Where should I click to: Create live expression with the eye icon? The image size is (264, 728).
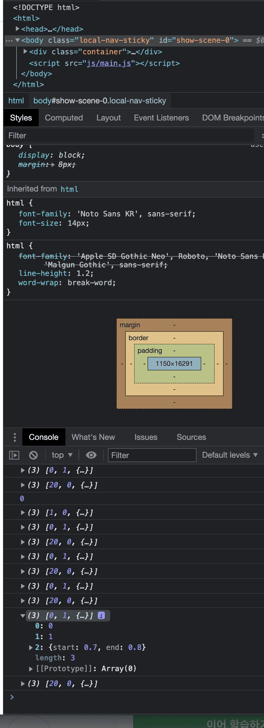click(x=91, y=455)
